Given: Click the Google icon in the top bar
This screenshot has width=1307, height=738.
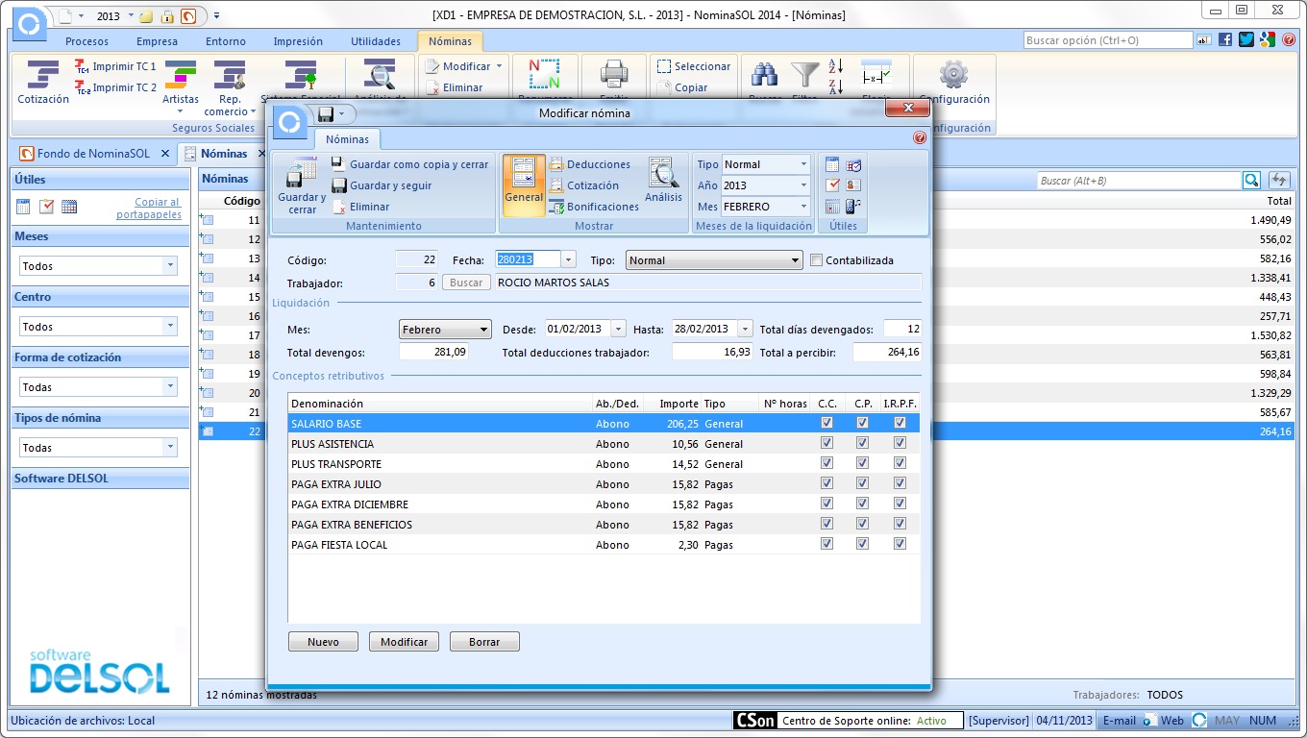Looking at the screenshot, I should point(1268,39).
